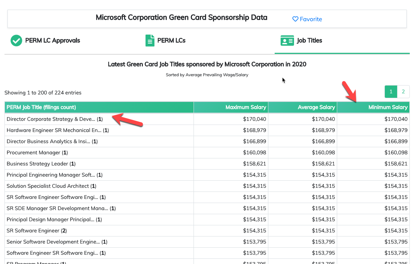The width and height of the screenshot is (412, 264).
Task: Sort by Average Salary column
Action: pyautogui.click(x=303, y=107)
